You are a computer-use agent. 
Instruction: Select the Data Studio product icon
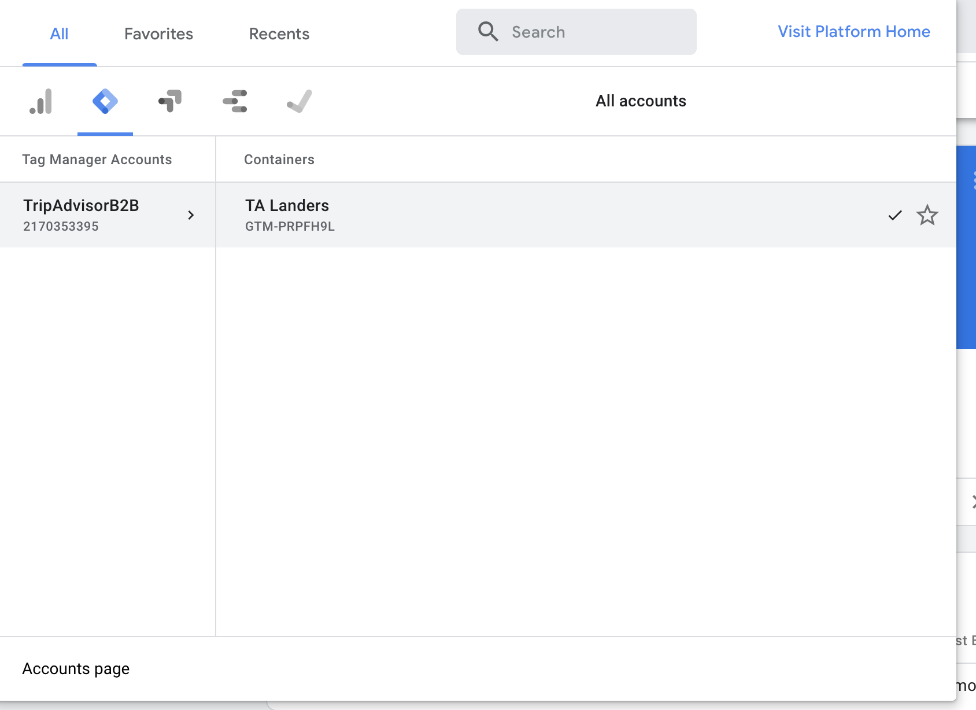[235, 101]
